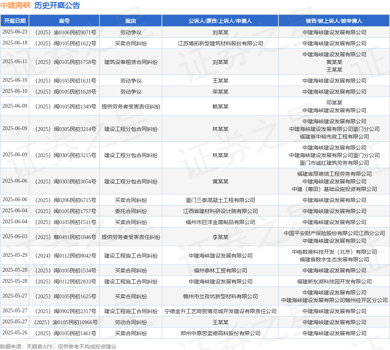
Task: Click case number 闽0105民初1461号
Action: click(66, 333)
